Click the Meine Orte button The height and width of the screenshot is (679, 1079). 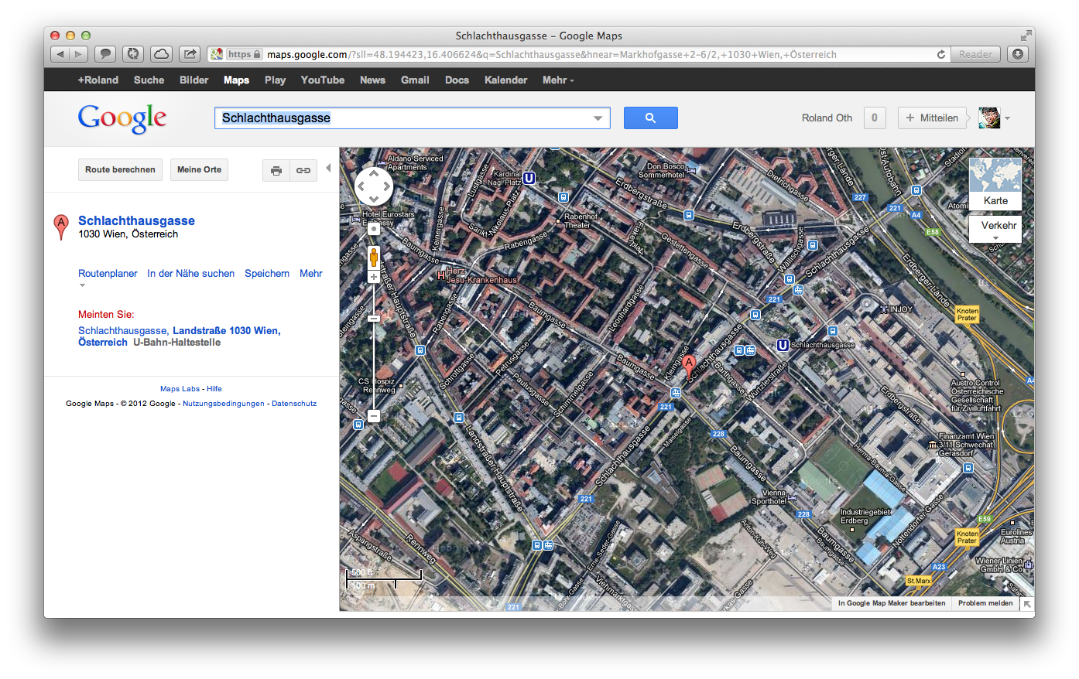(x=199, y=169)
